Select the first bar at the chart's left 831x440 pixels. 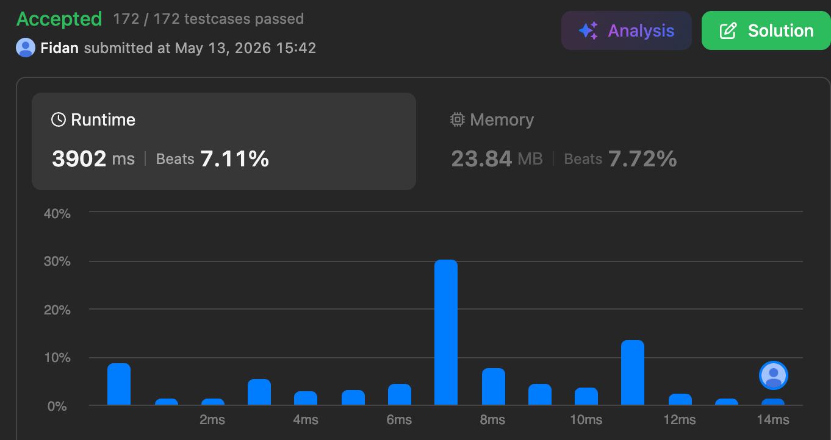pyautogui.click(x=119, y=384)
